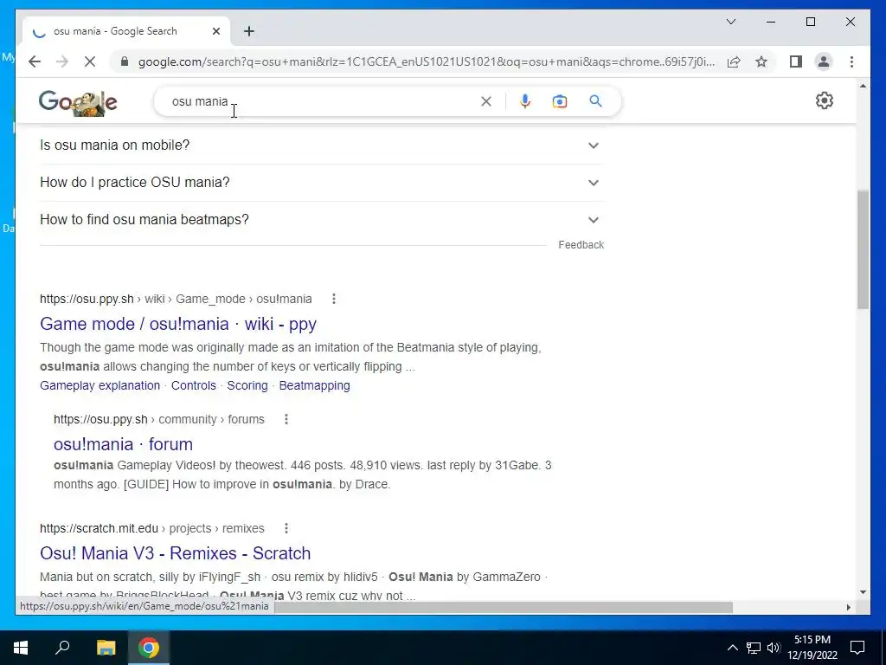The height and width of the screenshot is (665, 886).
Task: Click the horizontal scrollbar thumb
Action: pos(504,607)
